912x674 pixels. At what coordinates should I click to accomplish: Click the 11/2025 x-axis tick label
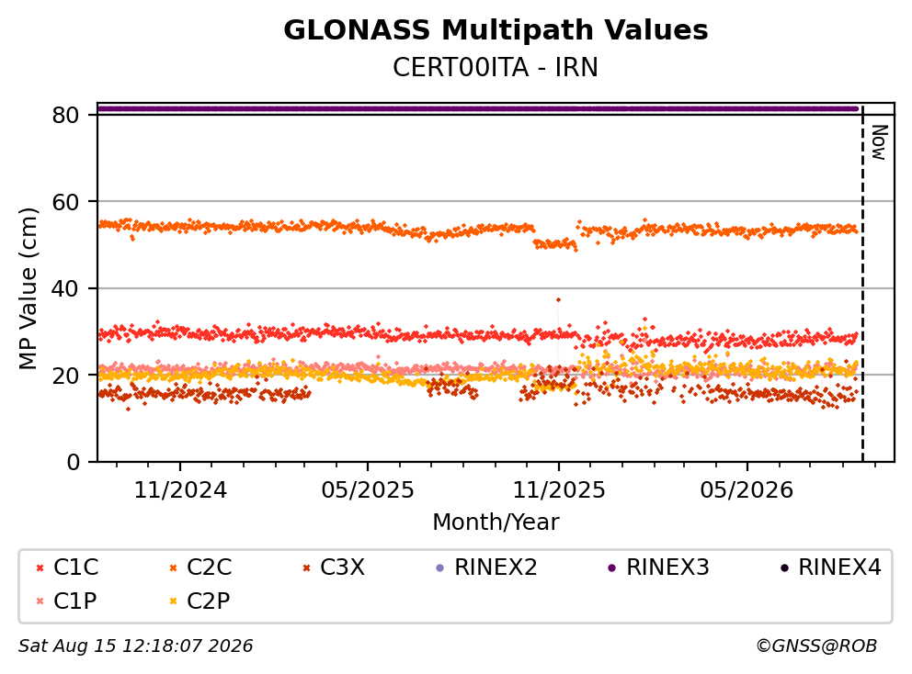tap(559, 490)
